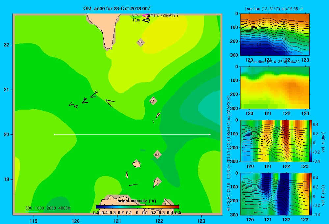Select the right endpoint of white section line
This screenshot has width=329, height=224.
click(x=210, y=134)
